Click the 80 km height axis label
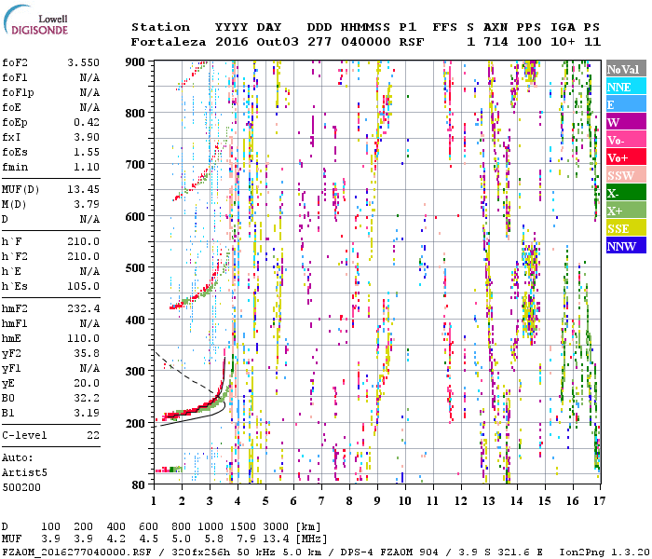The image size is (652, 559). click(x=139, y=484)
